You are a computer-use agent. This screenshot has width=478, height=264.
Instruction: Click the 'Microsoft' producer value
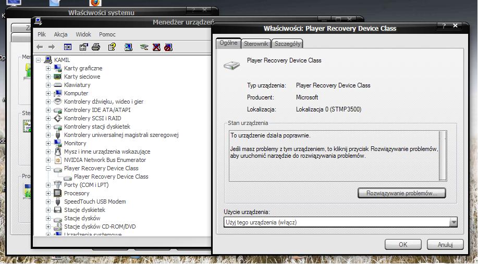(307, 97)
